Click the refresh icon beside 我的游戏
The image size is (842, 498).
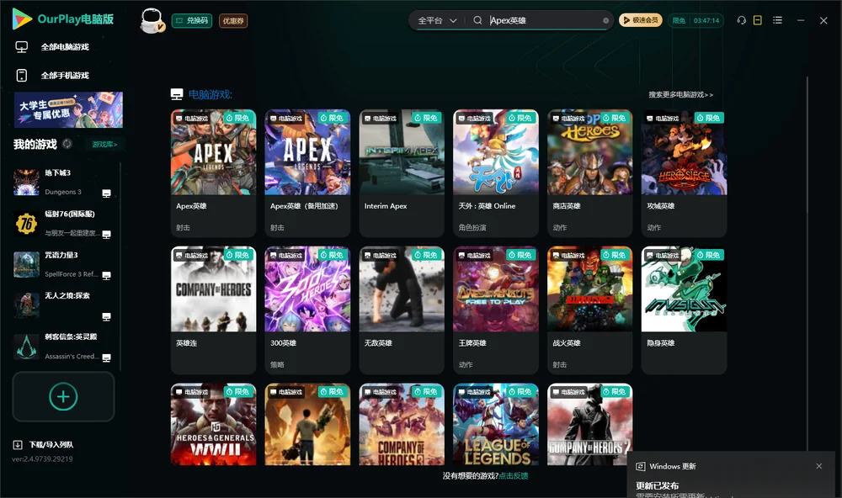point(67,144)
